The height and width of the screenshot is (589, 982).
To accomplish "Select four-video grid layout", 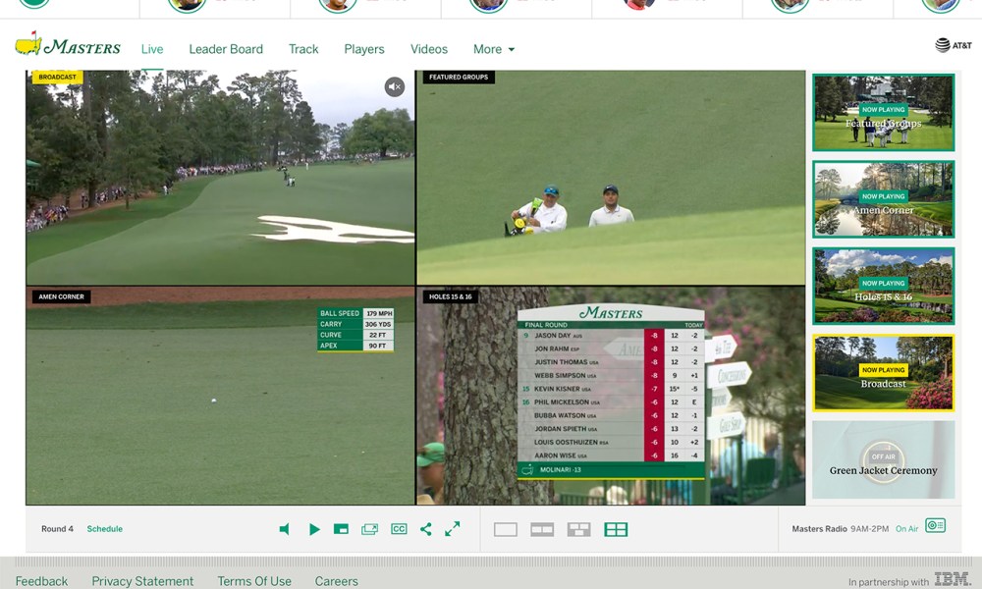I will click(617, 530).
